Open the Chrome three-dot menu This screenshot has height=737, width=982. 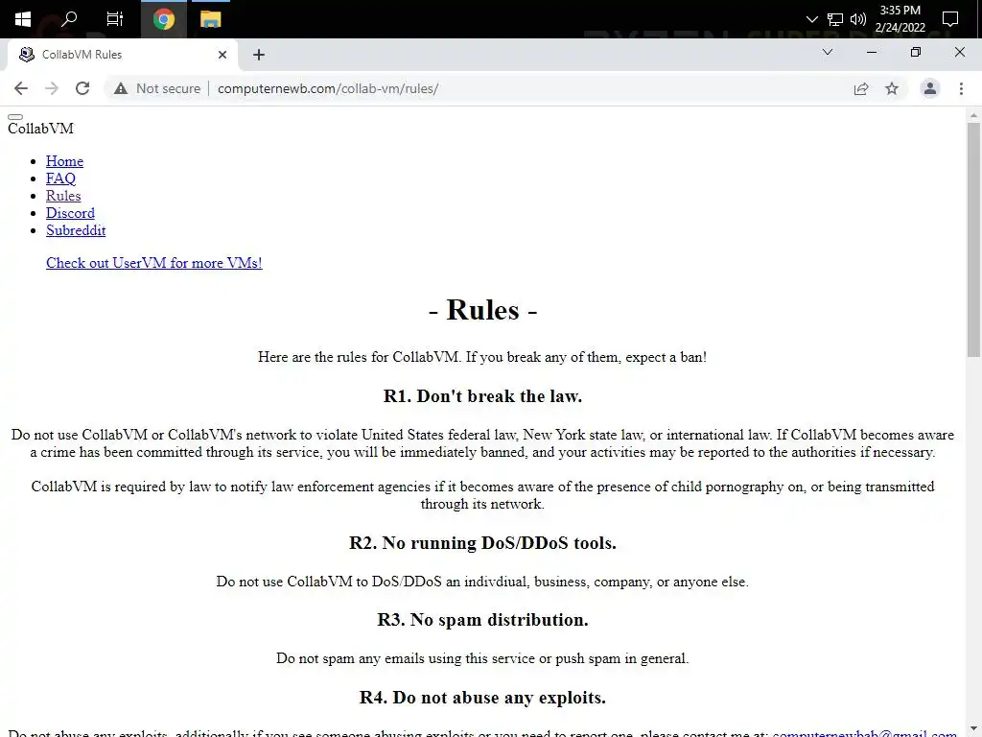[961, 88]
